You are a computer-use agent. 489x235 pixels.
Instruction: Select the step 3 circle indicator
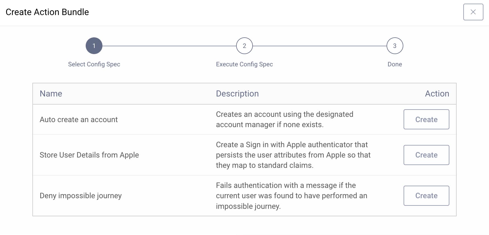pos(395,46)
